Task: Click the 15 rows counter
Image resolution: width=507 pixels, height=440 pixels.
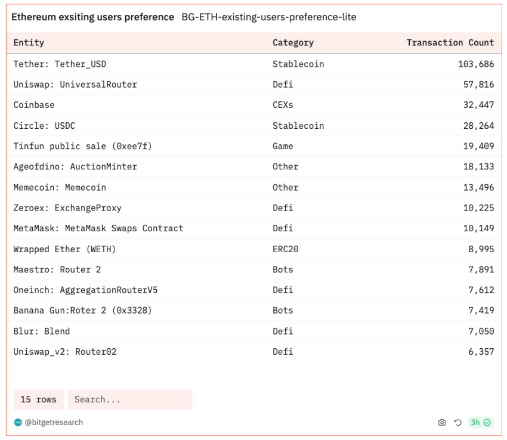Action: [38, 399]
